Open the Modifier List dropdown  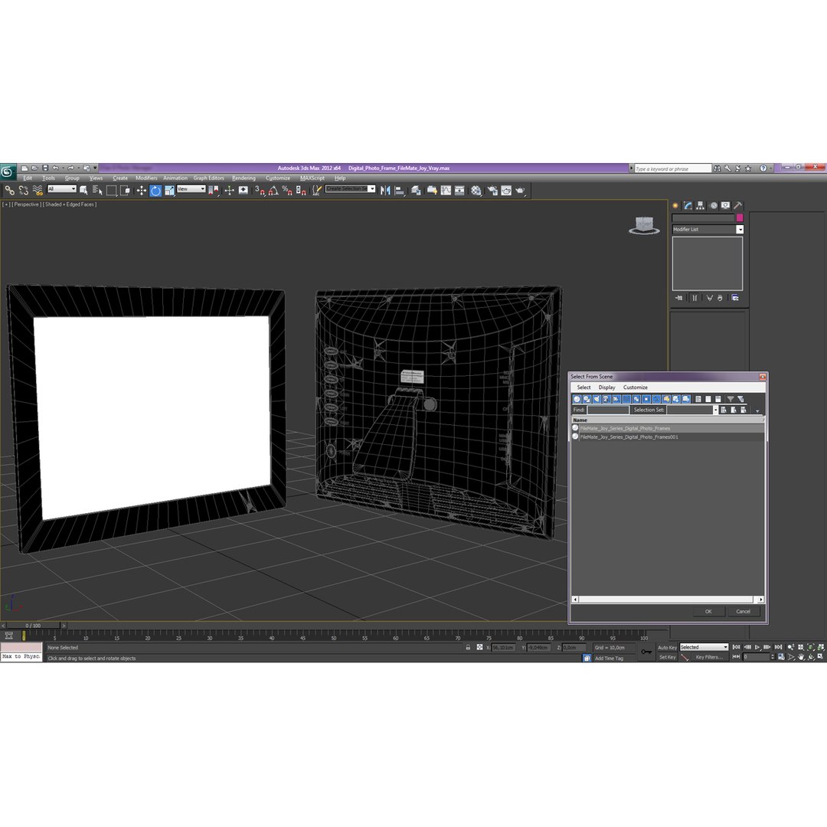click(740, 230)
